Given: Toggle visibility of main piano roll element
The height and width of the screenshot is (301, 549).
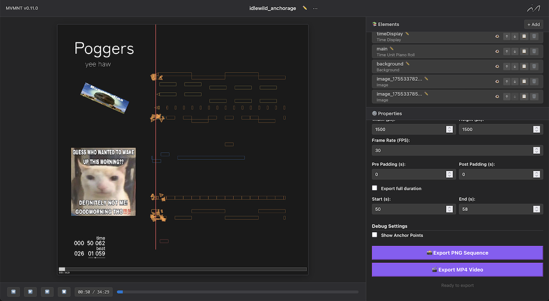Looking at the screenshot, I should (x=497, y=51).
